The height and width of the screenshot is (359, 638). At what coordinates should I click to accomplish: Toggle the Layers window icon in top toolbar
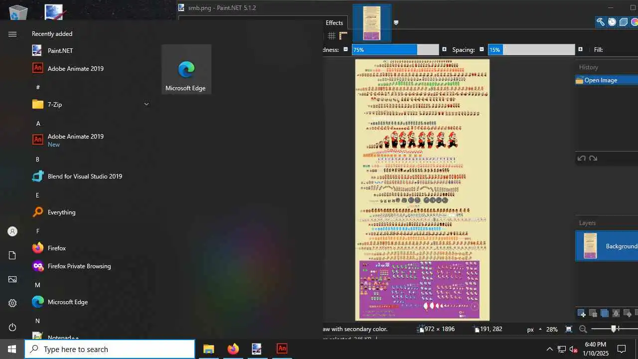(x=623, y=22)
